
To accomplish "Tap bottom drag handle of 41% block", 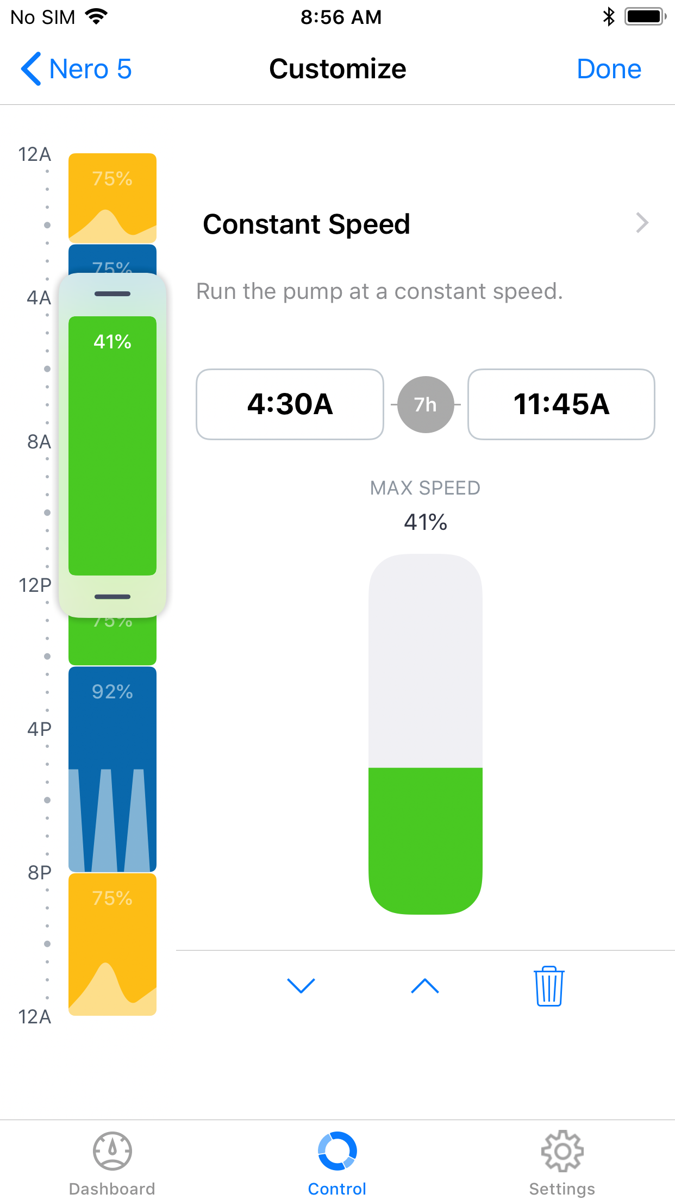I will pyautogui.click(x=112, y=597).
